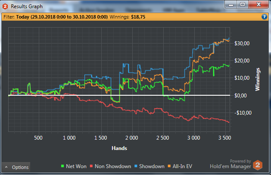
Task: Click the 3 000 hands axis label
Action: (194, 138)
